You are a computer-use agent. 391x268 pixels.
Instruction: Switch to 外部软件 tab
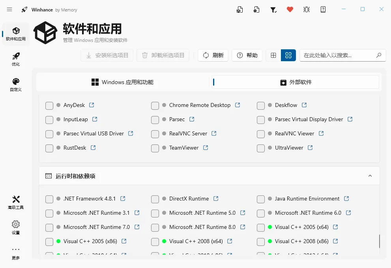(296, 82)
